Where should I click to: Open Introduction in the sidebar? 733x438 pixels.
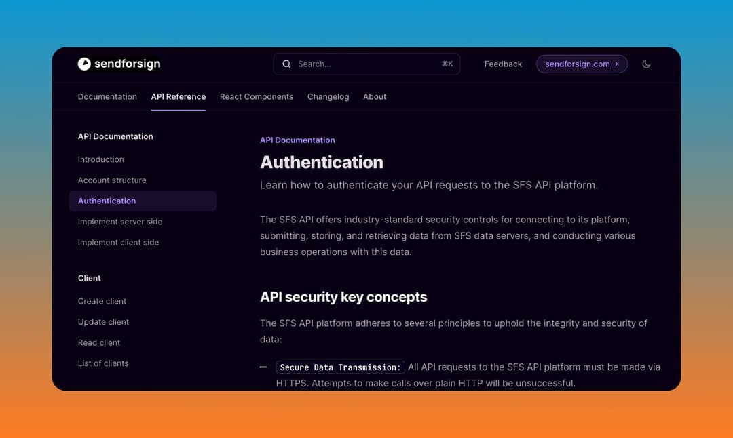[100, 159]
